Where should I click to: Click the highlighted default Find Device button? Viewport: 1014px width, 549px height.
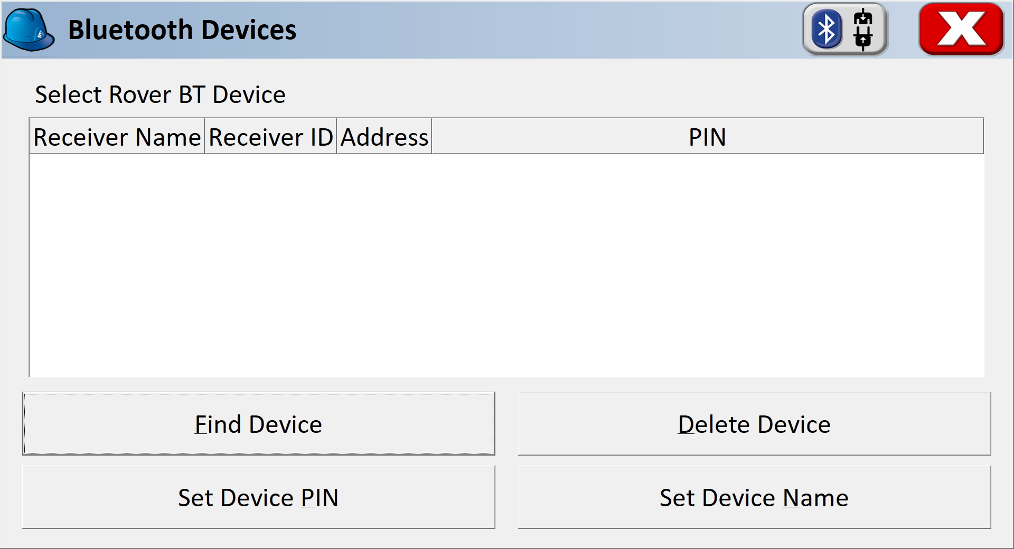(x=258, y=424)
